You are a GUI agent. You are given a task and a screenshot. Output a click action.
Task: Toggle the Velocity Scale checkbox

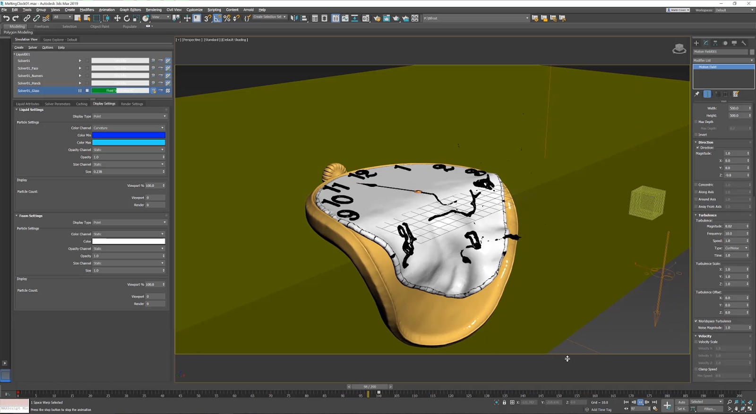click(696, 342)
